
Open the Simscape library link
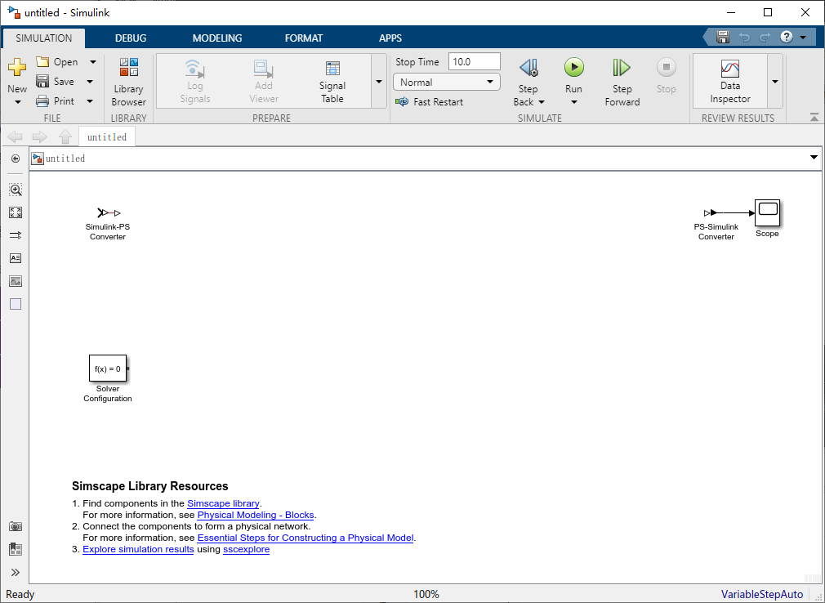(x=223, y=503)
